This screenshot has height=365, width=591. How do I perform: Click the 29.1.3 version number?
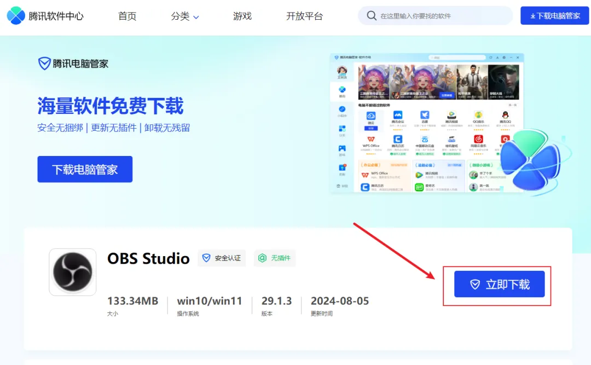(x=277, y=301)
